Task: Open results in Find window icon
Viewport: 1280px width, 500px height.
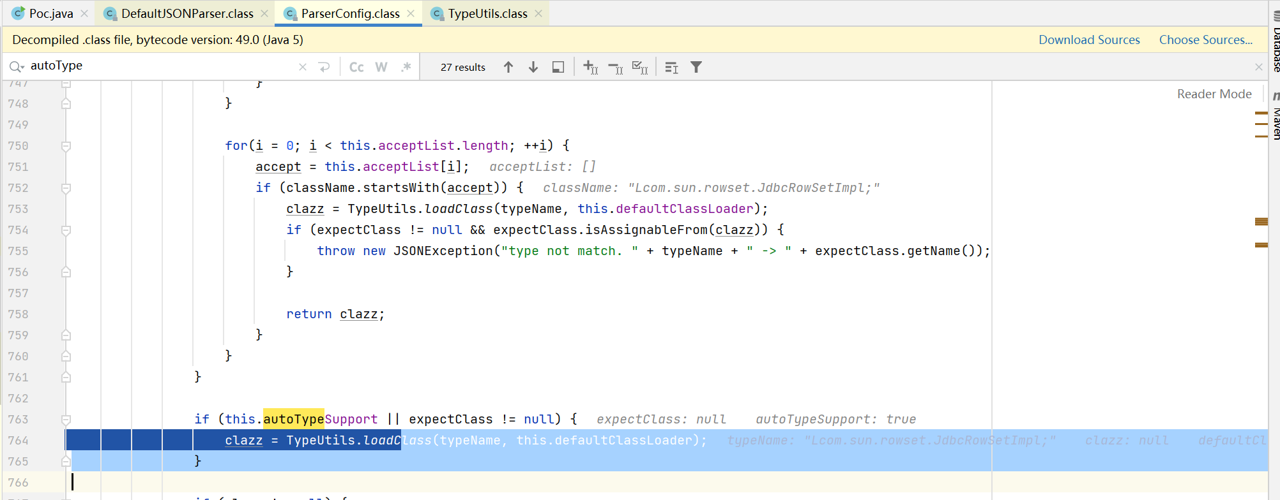Action: 558,67
